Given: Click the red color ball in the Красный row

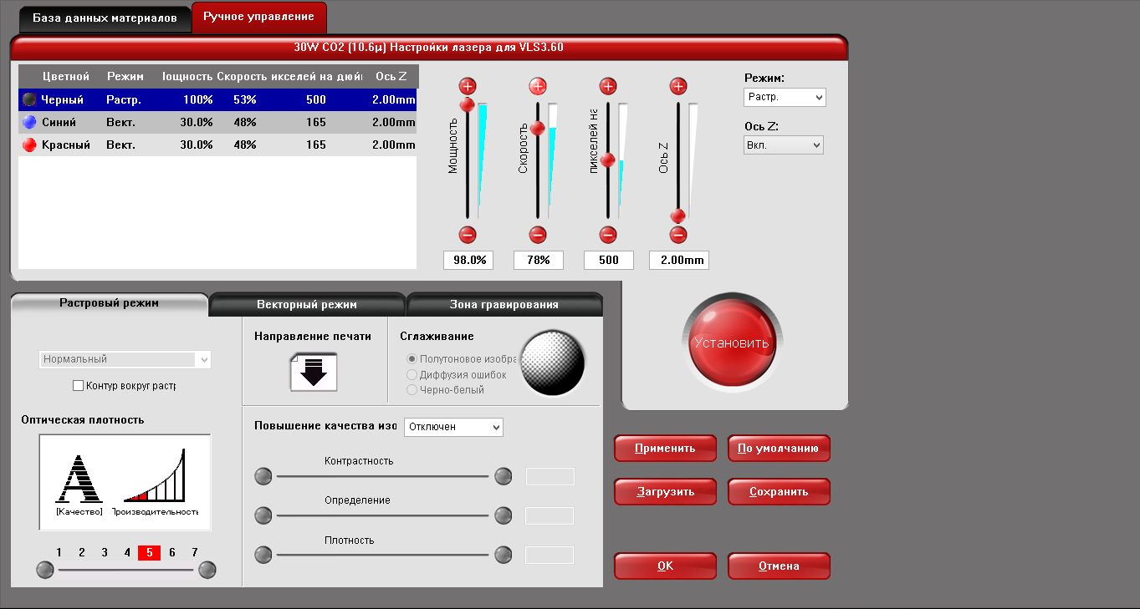Looking at the screenshot, I should pyautogui.click(x=29, y=145).
